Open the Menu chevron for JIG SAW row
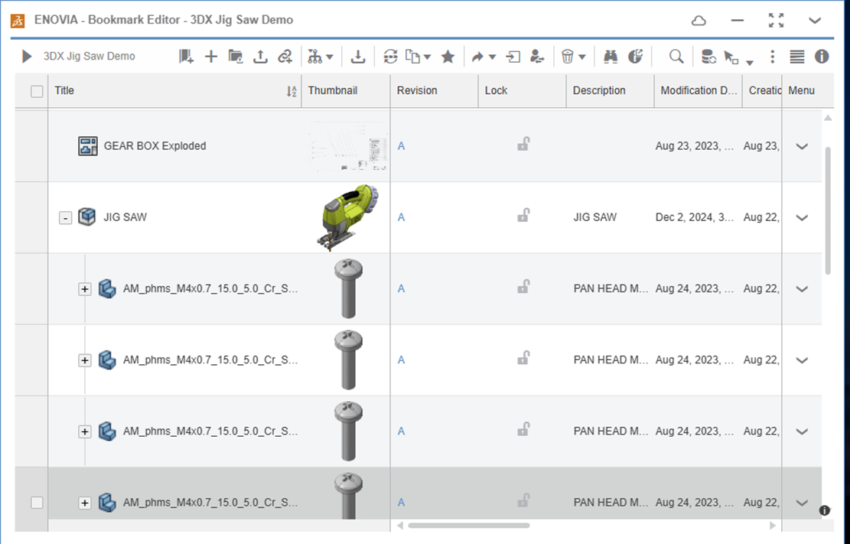The height and width of the screenshot is (544, 850). point(802,217)
